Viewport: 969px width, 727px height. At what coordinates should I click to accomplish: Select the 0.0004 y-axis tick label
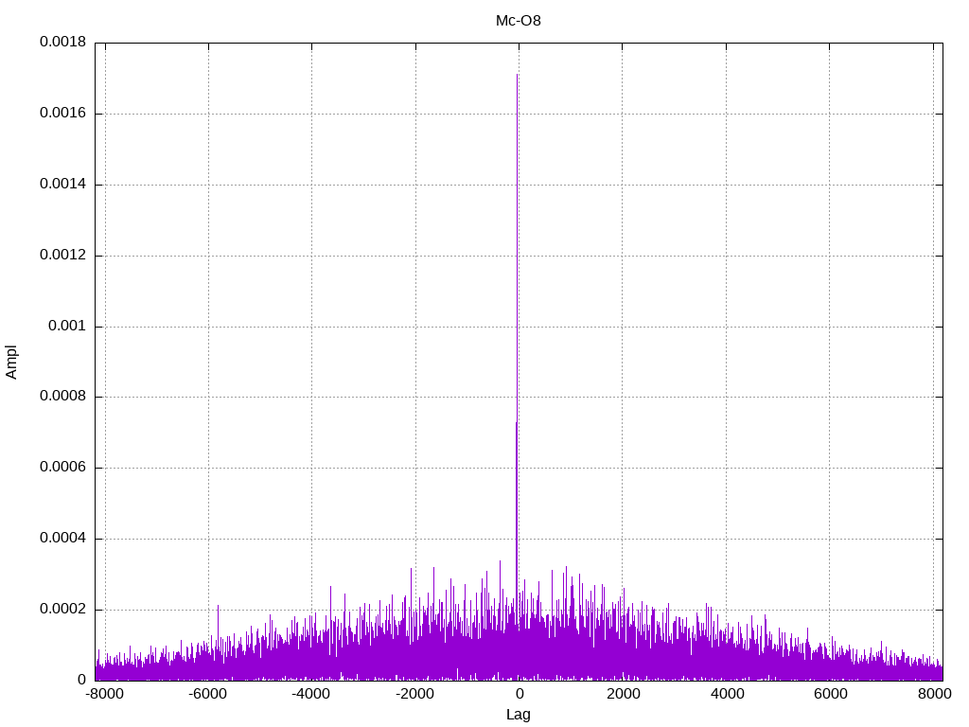pos(62,539)
